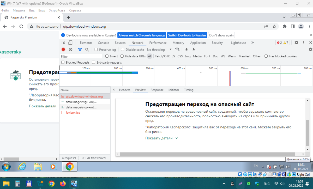Close the DevTools panel
This screenshot has height=189, width=313.
tap(310, 42)
